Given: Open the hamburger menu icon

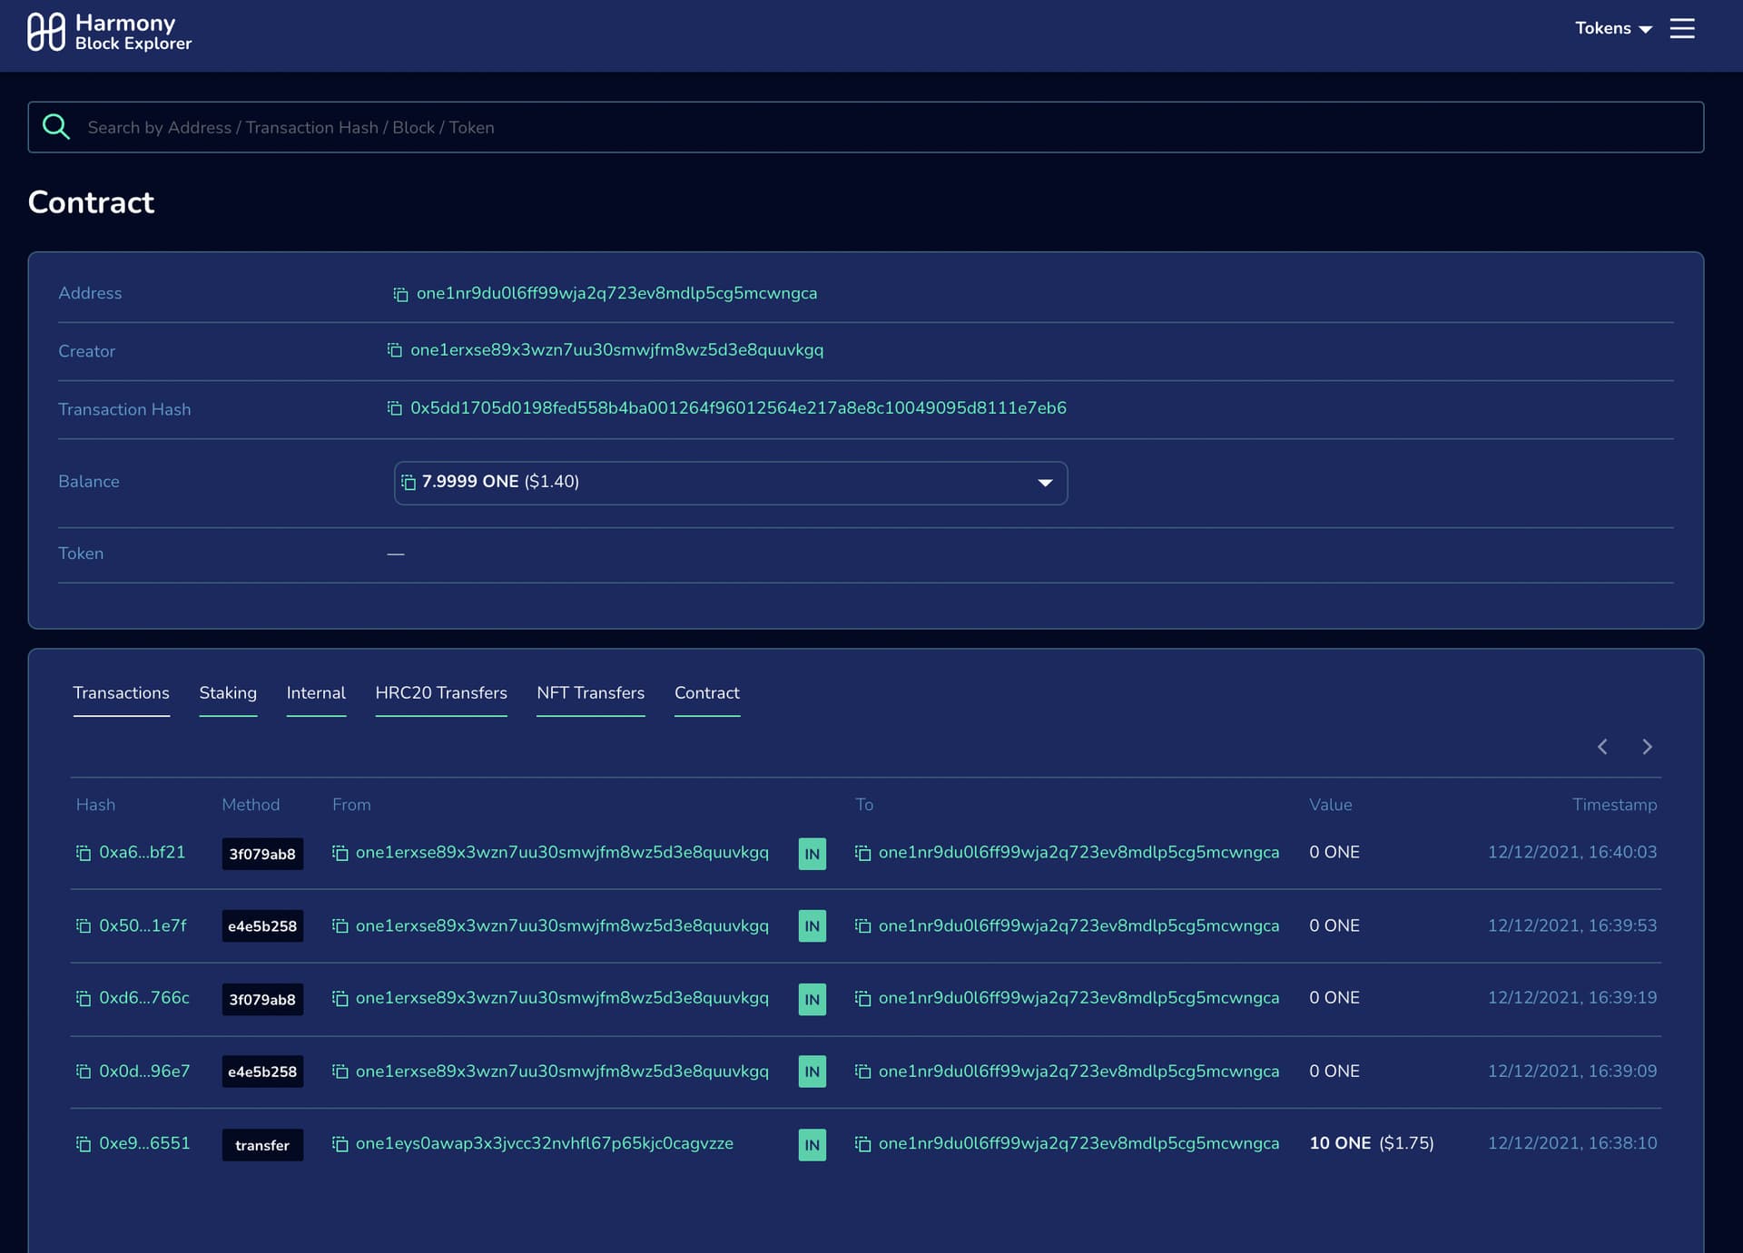Looking at the screenshot, I should coord(1681,28).
